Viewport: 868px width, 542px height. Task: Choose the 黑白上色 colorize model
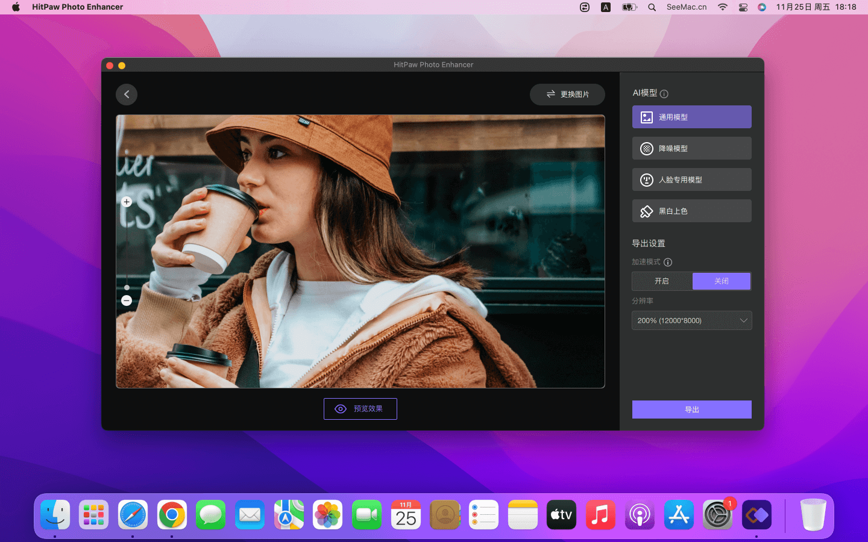691,211
